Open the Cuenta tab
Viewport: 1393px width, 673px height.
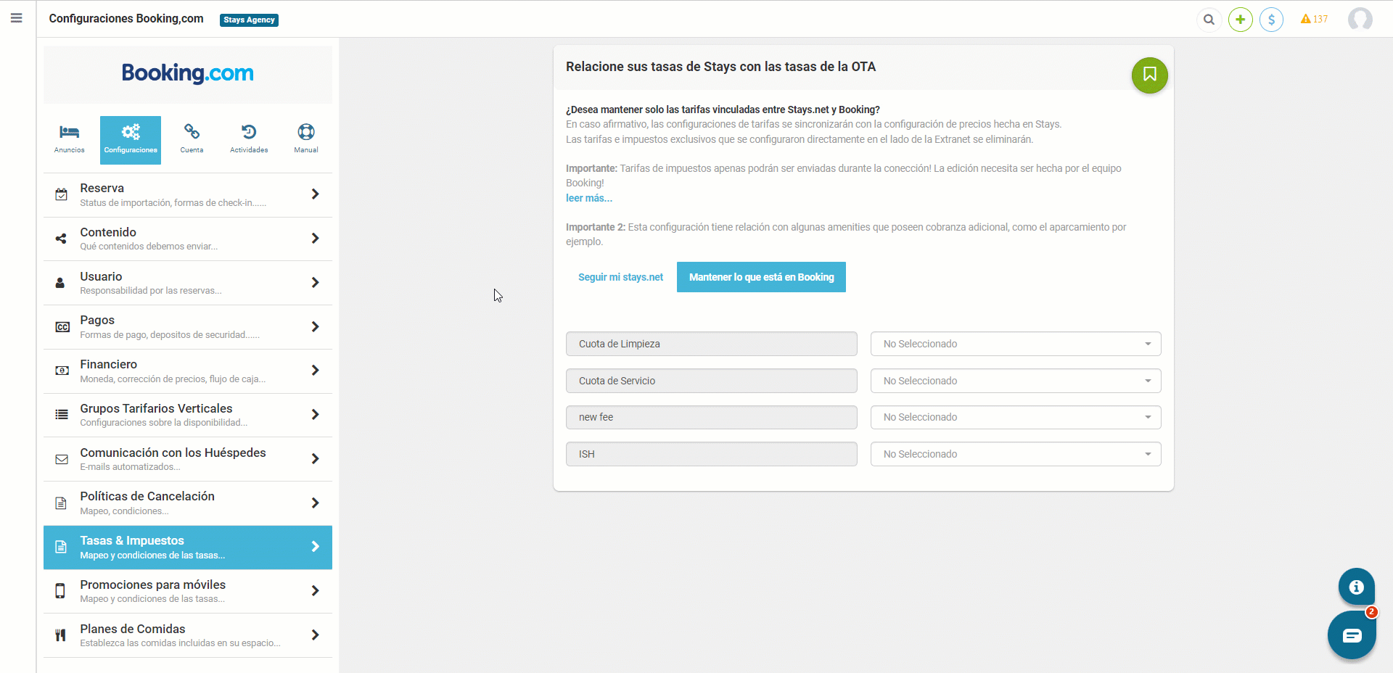(x=192, y=140)
